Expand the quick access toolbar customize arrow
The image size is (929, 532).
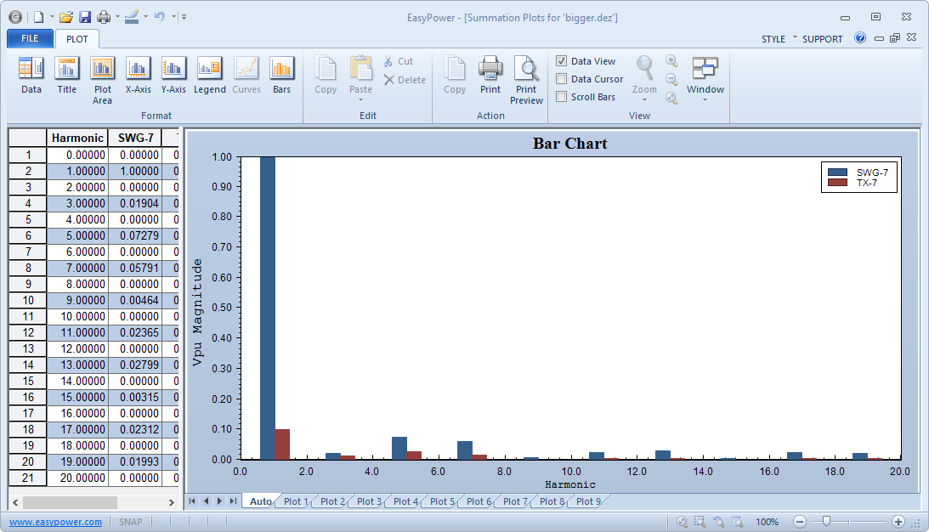[x=184, y=17]
